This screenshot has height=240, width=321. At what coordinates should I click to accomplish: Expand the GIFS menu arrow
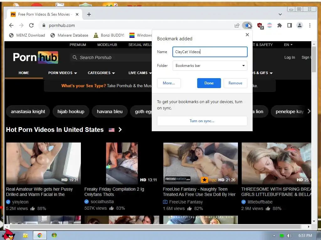pos(271,73)
